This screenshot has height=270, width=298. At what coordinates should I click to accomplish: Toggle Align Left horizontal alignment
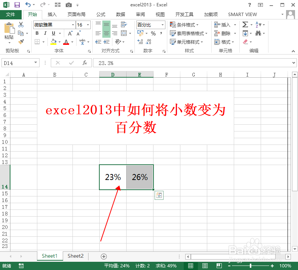point(98,34)
